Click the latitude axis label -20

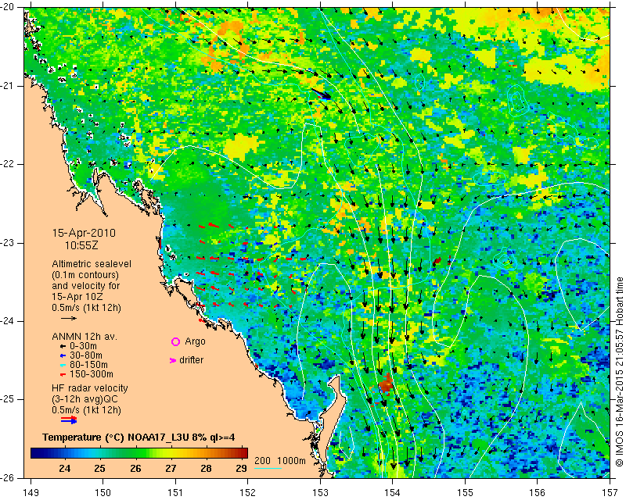[8, 8]
